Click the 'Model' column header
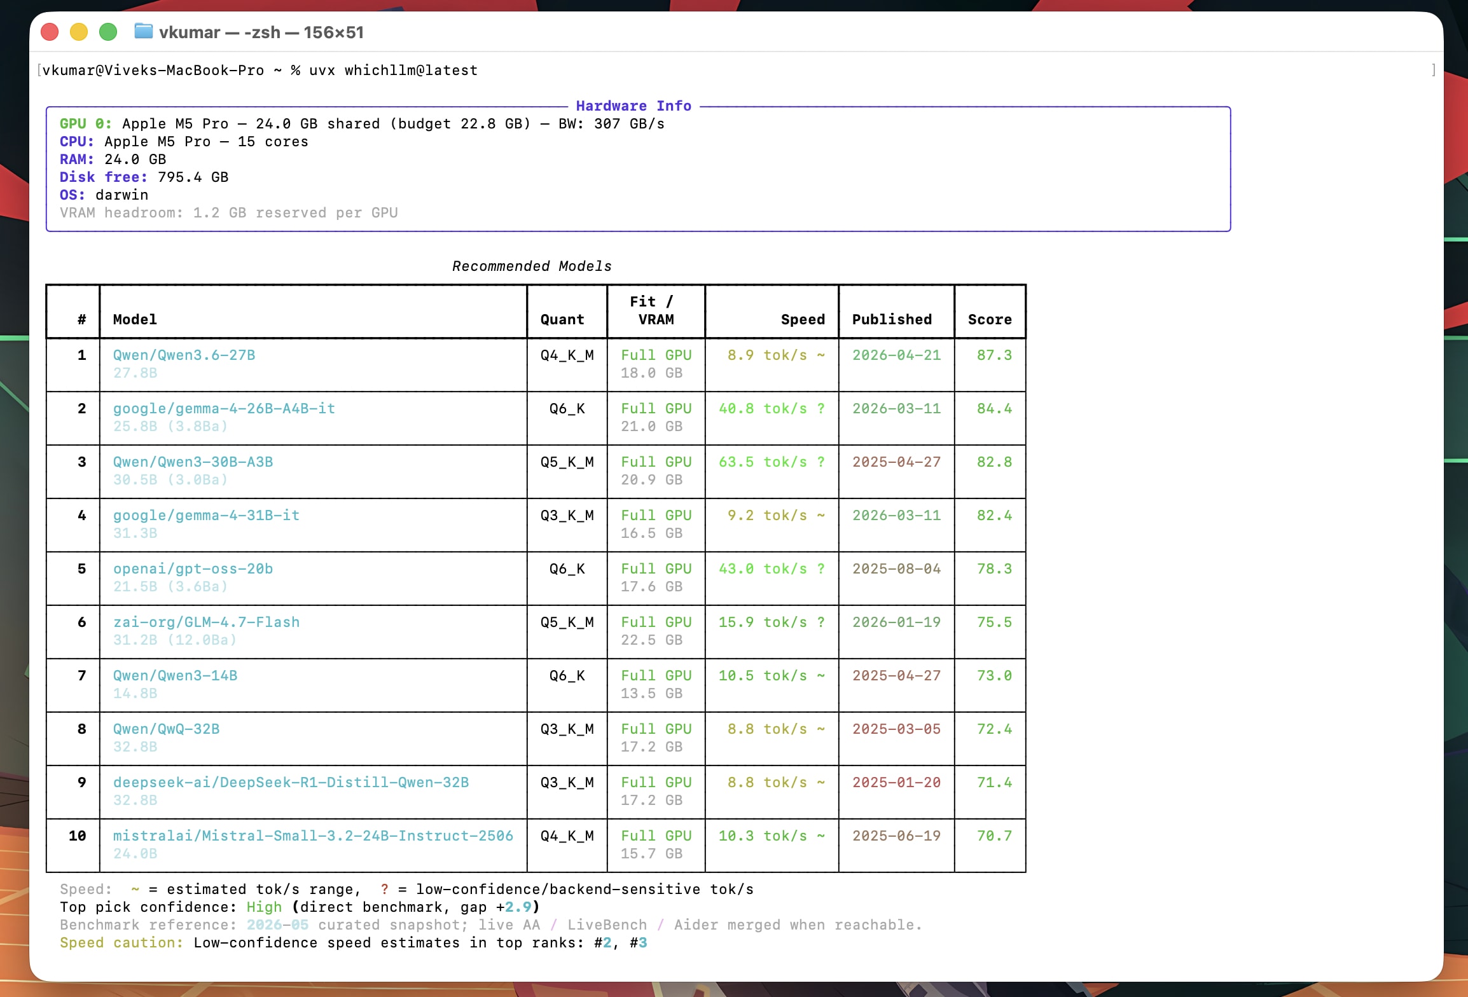 click(x=135, y=320)
